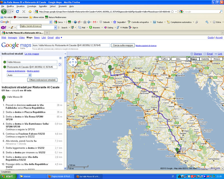Open Yahoo toolbar search box dropdown
The width and height of the screenshot is (224, 179).
pyautogui.click(x=55, y=27)
